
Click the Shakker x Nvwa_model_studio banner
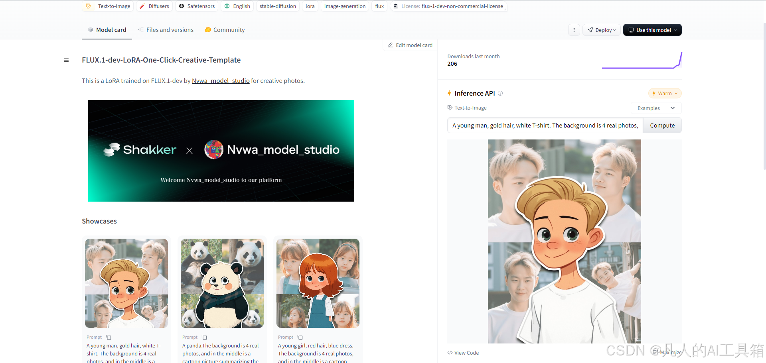tap(221, 151)
